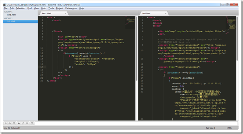Maximize the Sublime Text window

coord(227,4)
